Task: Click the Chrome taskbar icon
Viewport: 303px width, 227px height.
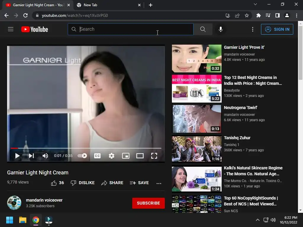Action: (x=36, y=220)
